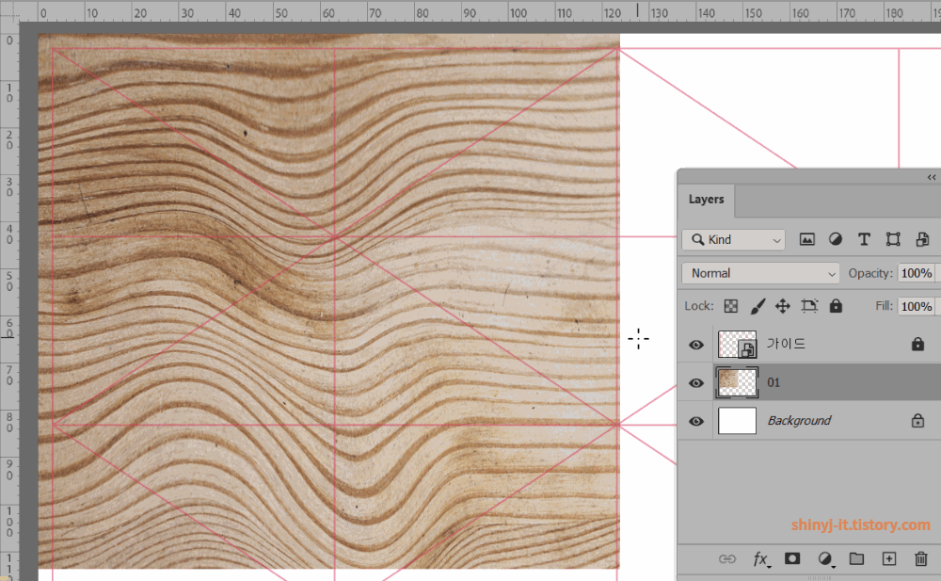Open the Normal blend mode dropdown
Image resolution: width=941 pixels, height=581 pixels.
(760, 273)
